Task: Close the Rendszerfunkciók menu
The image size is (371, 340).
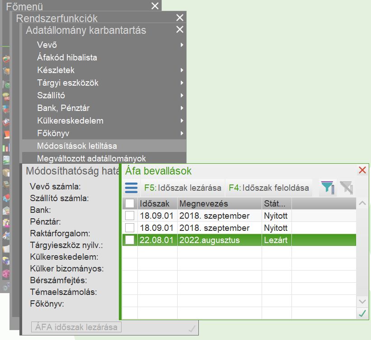Action: click(180, 18)
